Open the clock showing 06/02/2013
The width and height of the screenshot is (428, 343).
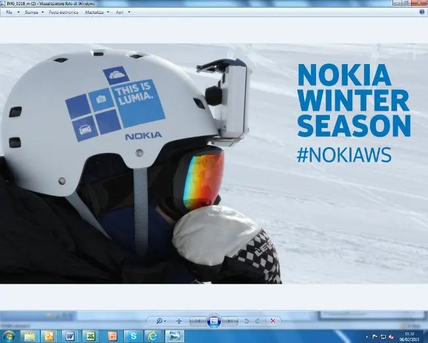409,336
